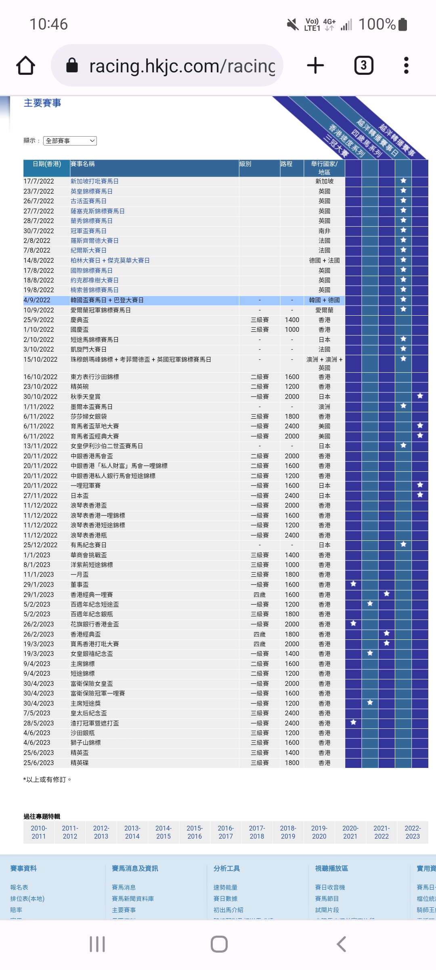436x970 pixels.
Task: Open 賽日收音機 footer link
Action: tap(330, 887)
